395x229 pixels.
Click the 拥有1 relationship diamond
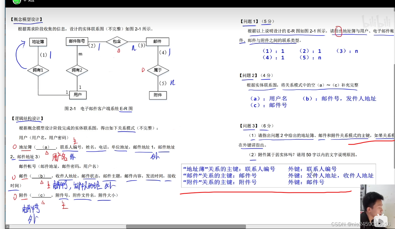click(x=38, y=70)
